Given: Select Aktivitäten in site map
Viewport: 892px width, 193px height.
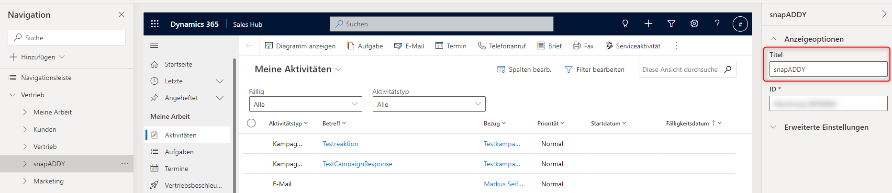Looking at the screenshot, I should click(187, 135).
